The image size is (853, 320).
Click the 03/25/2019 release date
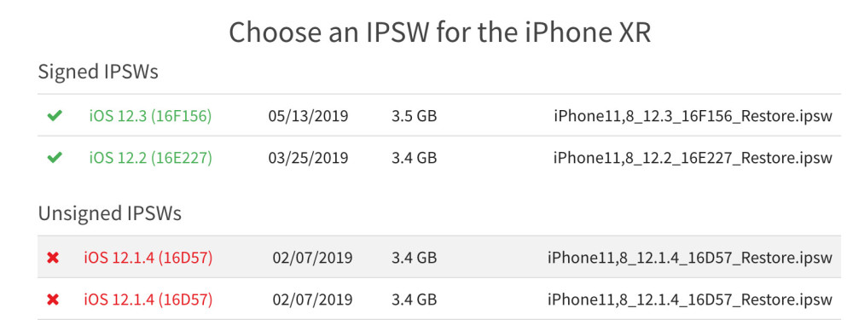coord(308,158)
